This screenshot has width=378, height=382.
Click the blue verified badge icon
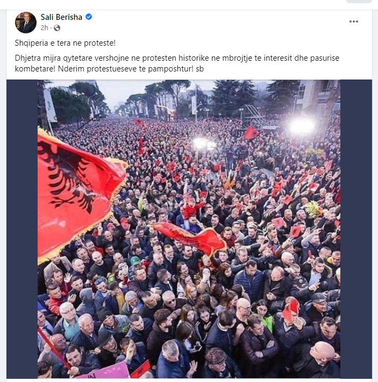[89, 17]
